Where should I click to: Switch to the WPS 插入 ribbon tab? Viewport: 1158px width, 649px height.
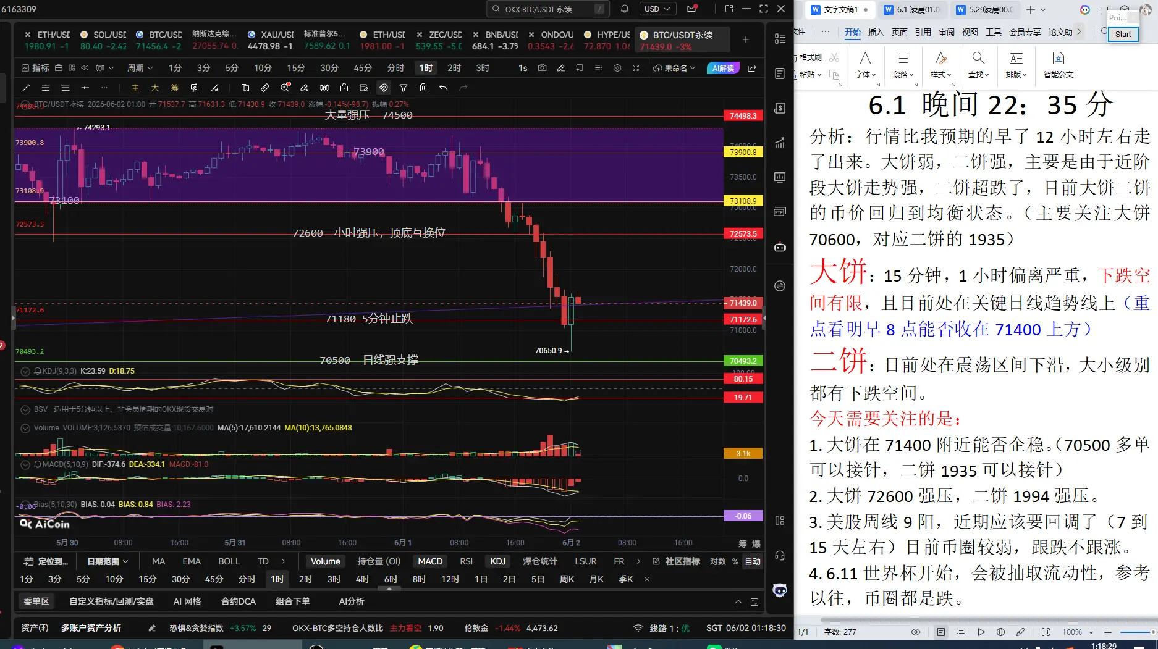pos(876,32)
